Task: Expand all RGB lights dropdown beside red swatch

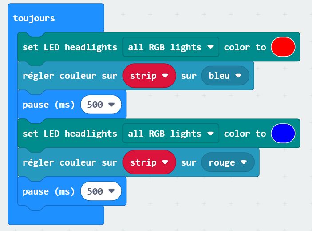Action: click(x=171, y=47)
